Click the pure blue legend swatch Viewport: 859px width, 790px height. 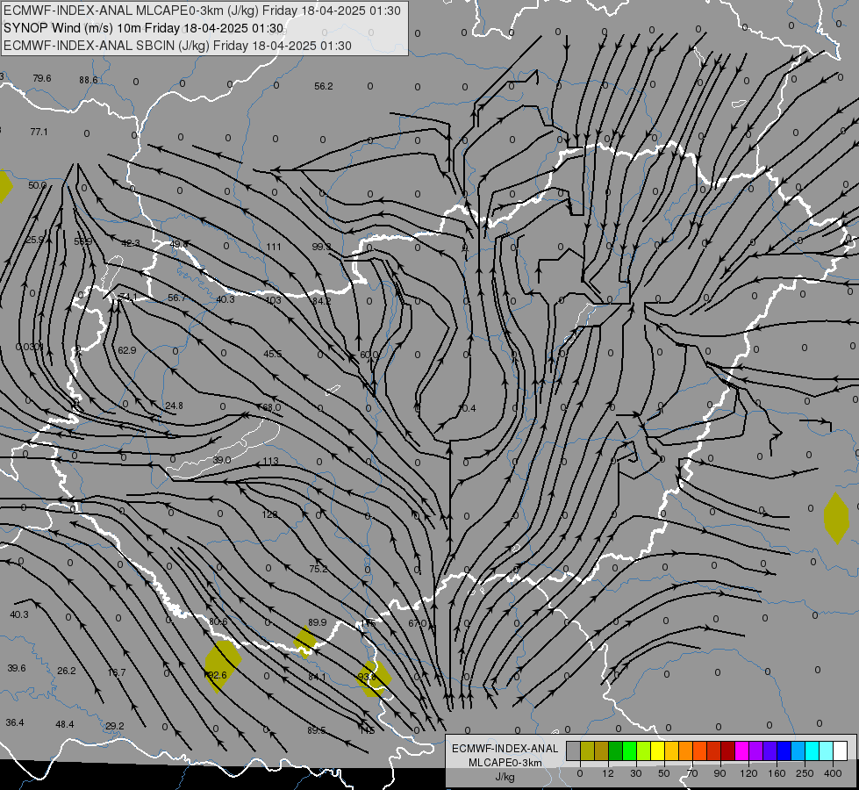tap(784, 751)
